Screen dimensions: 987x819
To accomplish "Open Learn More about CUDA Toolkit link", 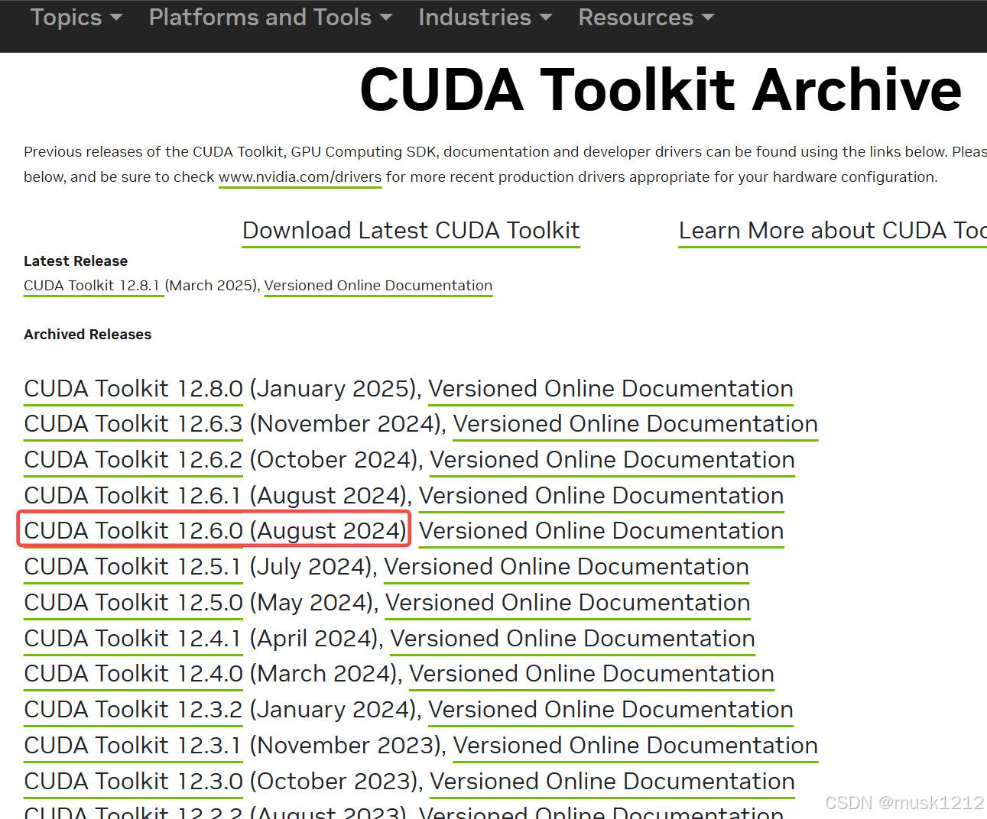I will point(833,231).
